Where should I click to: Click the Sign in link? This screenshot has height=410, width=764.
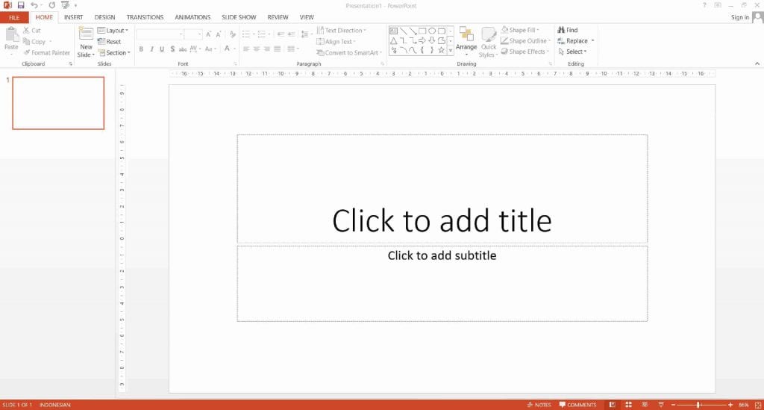740,17
